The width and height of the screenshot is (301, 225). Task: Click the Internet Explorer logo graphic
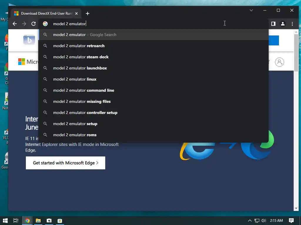click(x=198, y=151)
